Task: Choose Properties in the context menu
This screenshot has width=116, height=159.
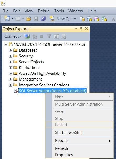Action: click(80, 155)
